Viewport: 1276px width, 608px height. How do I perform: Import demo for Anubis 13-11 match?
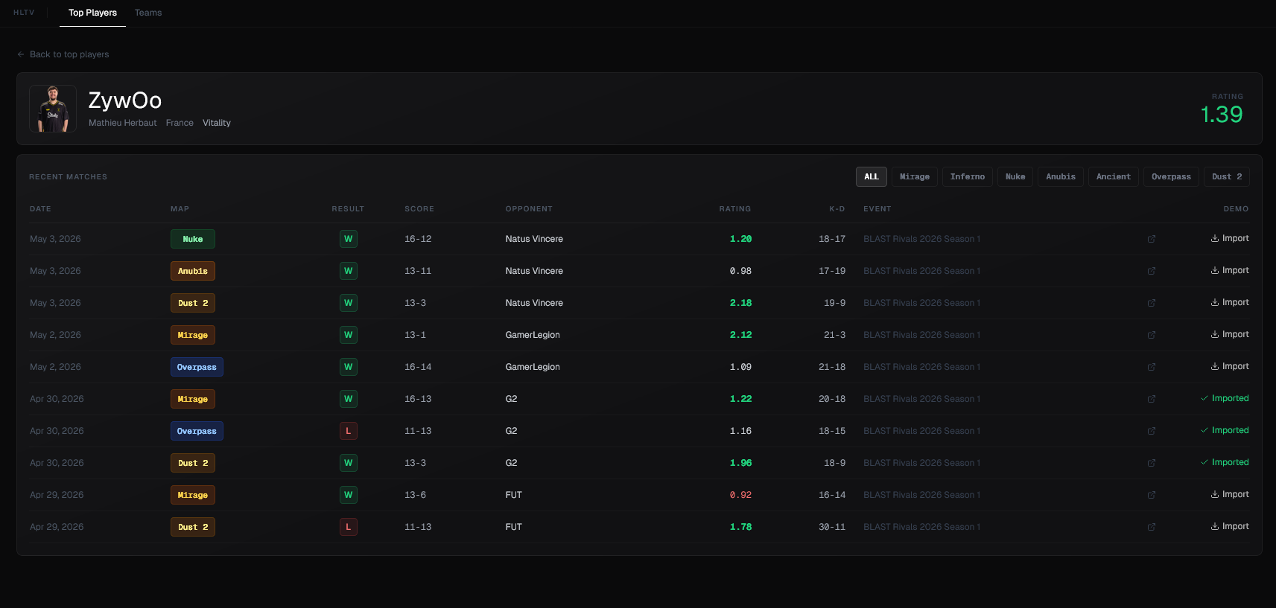coord(1230,270)
